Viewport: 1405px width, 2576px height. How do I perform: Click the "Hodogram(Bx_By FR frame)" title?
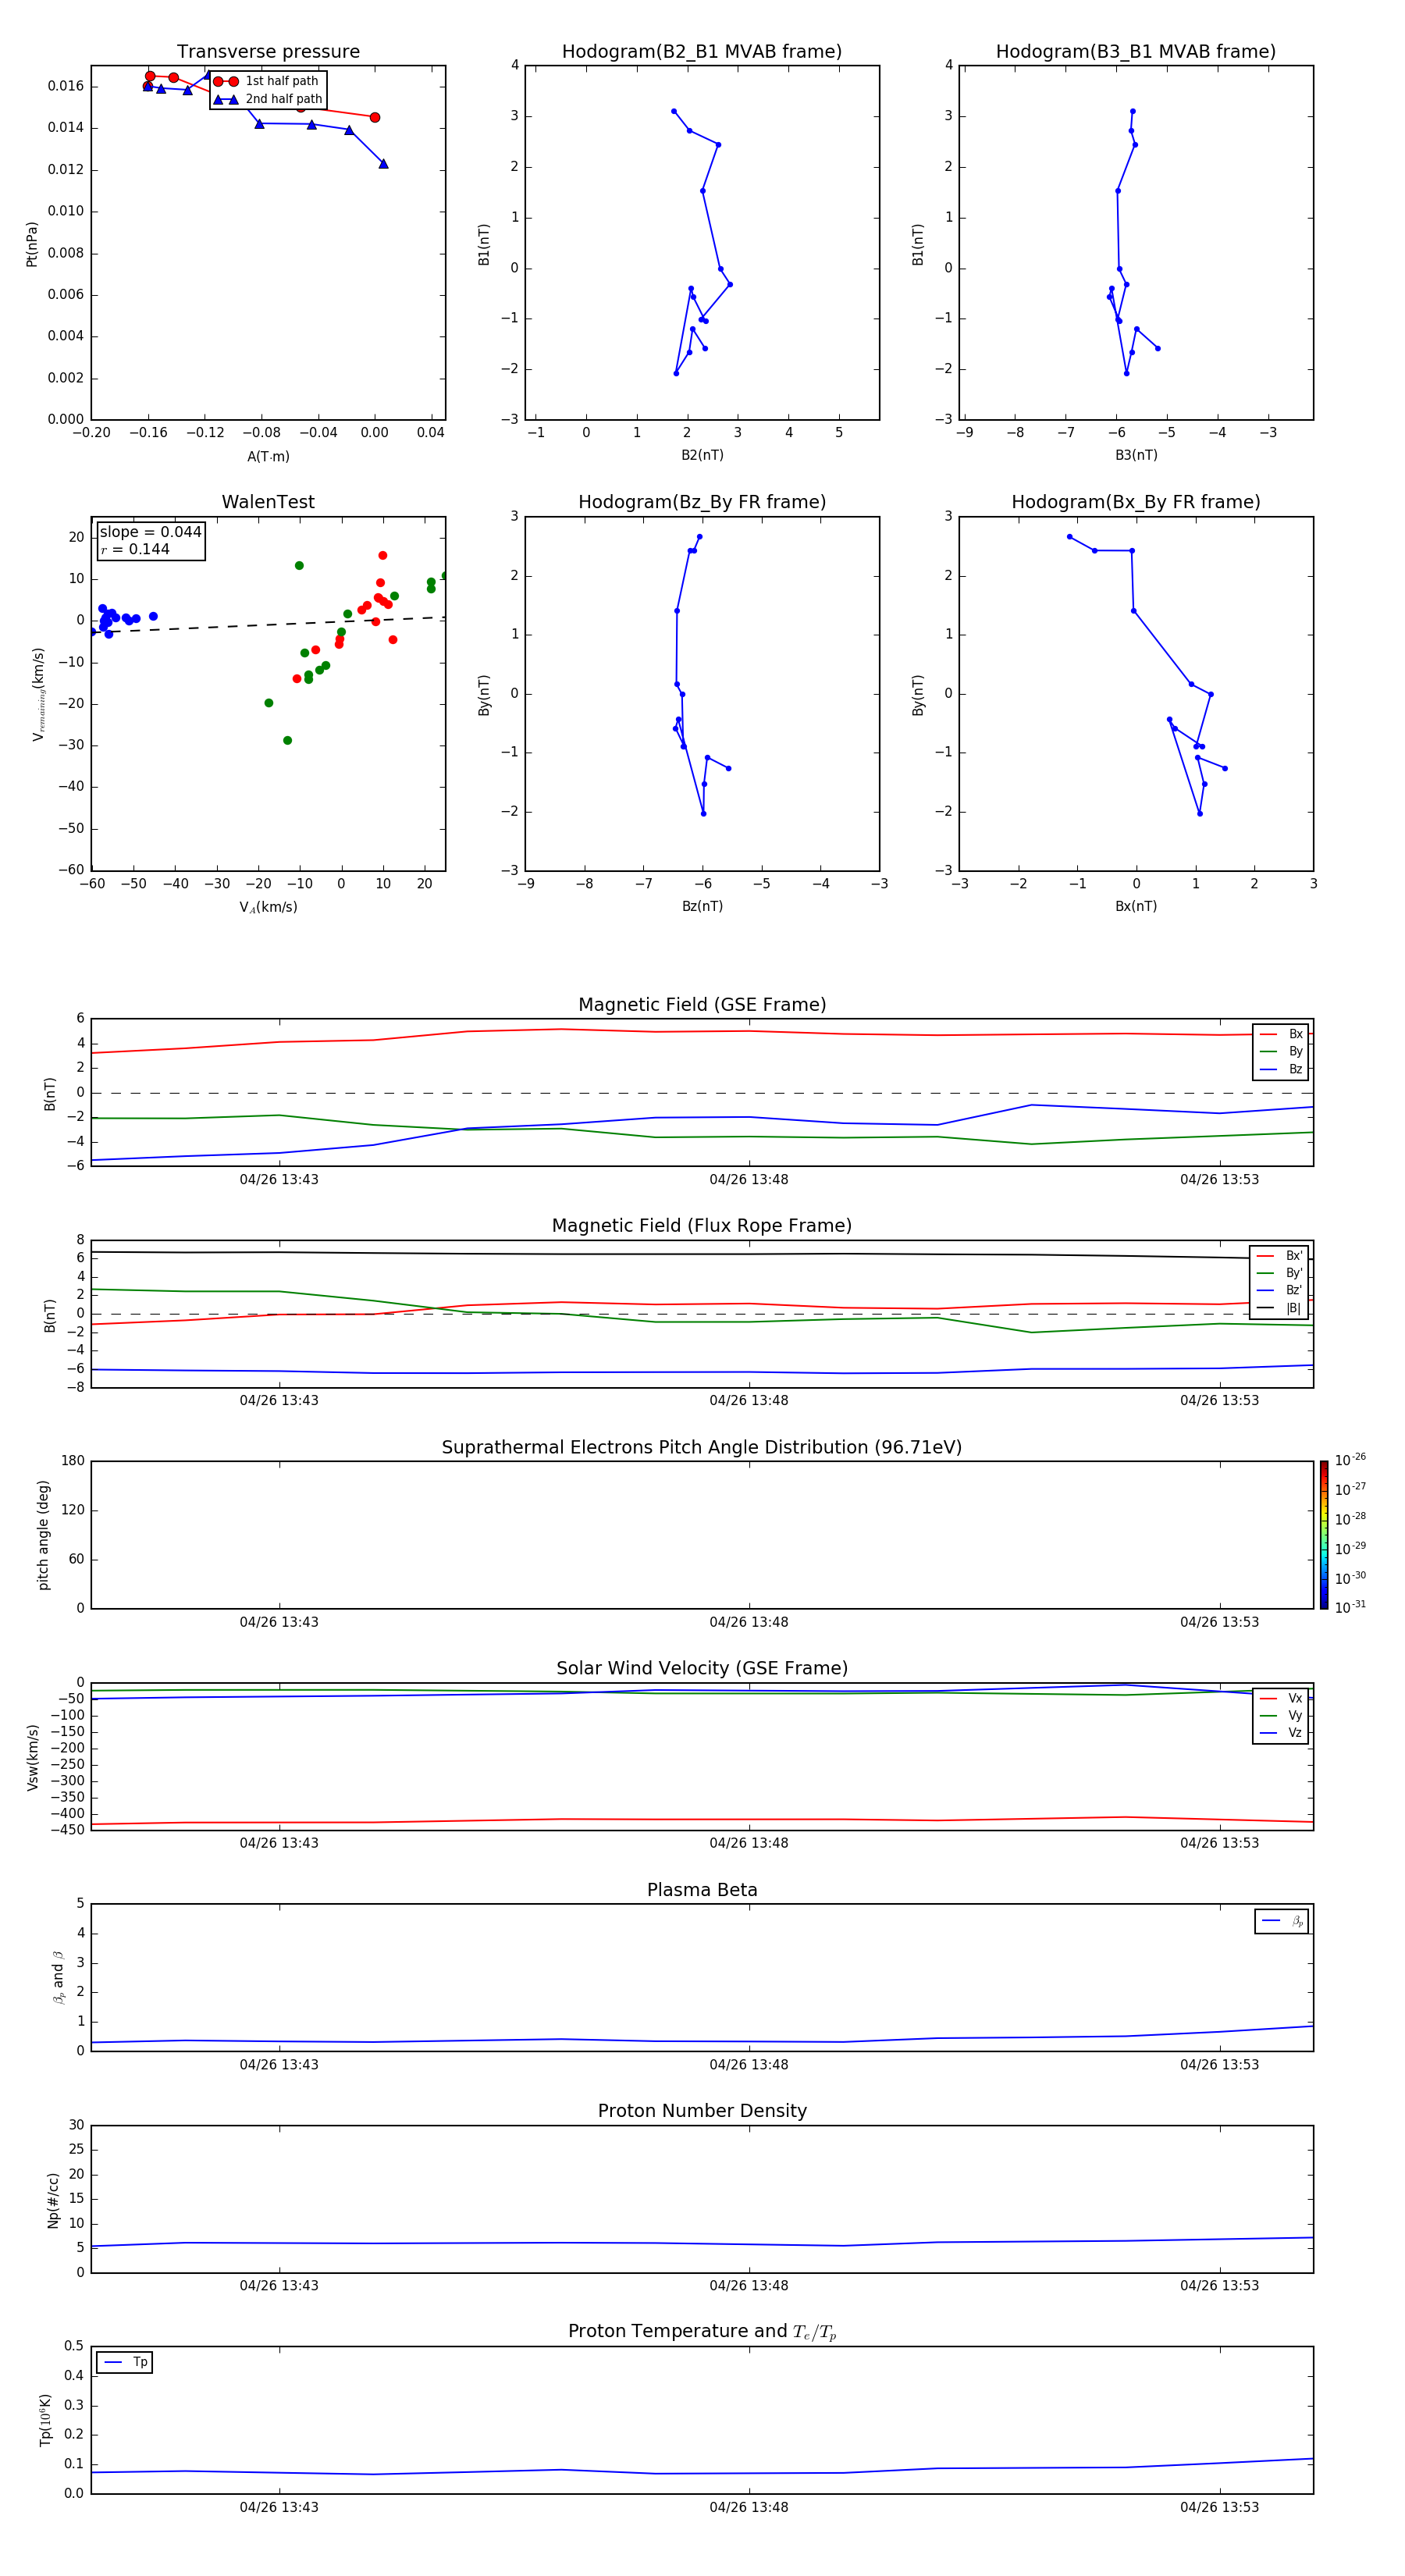tap(1136, 502)
